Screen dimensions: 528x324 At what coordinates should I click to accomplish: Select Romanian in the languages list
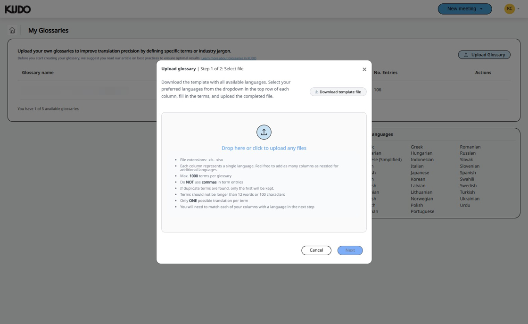(470, 147)
